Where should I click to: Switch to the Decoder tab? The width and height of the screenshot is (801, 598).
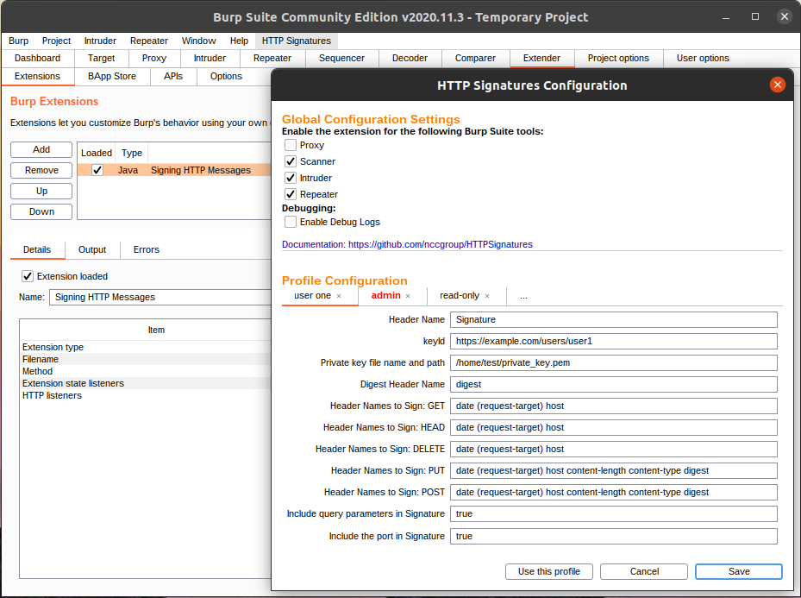(410, 59)
